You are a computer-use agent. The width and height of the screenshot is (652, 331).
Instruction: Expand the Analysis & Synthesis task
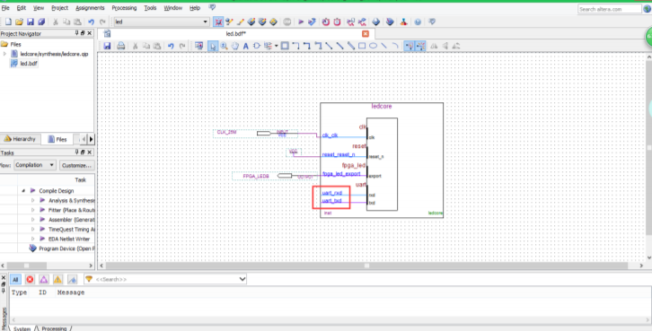pyautogui.click(x=33, y=201)
